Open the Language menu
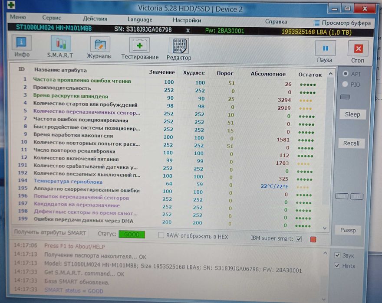Viewport: 382px width, 303px height. pyautogui.click(x=140, y=20)
